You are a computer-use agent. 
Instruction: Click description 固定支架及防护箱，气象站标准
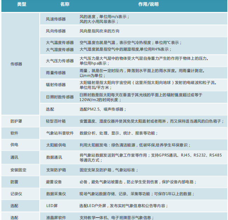109,170
